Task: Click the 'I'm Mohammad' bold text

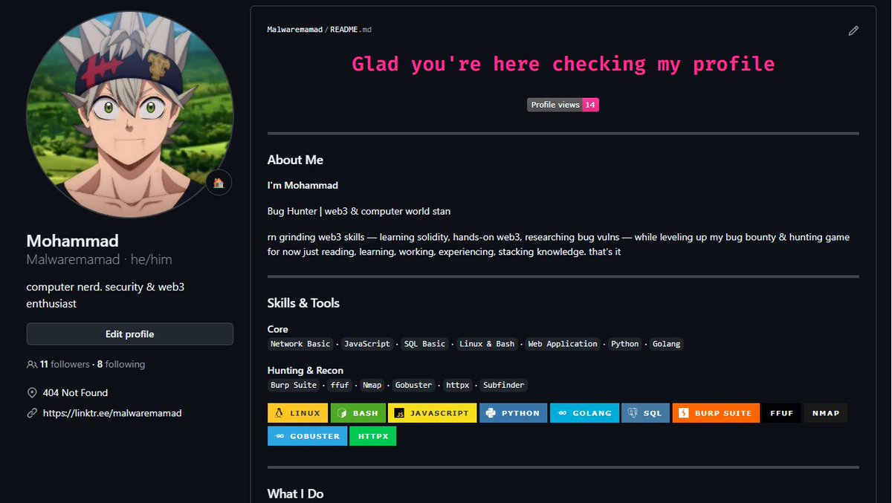Action: pos(303,186)
